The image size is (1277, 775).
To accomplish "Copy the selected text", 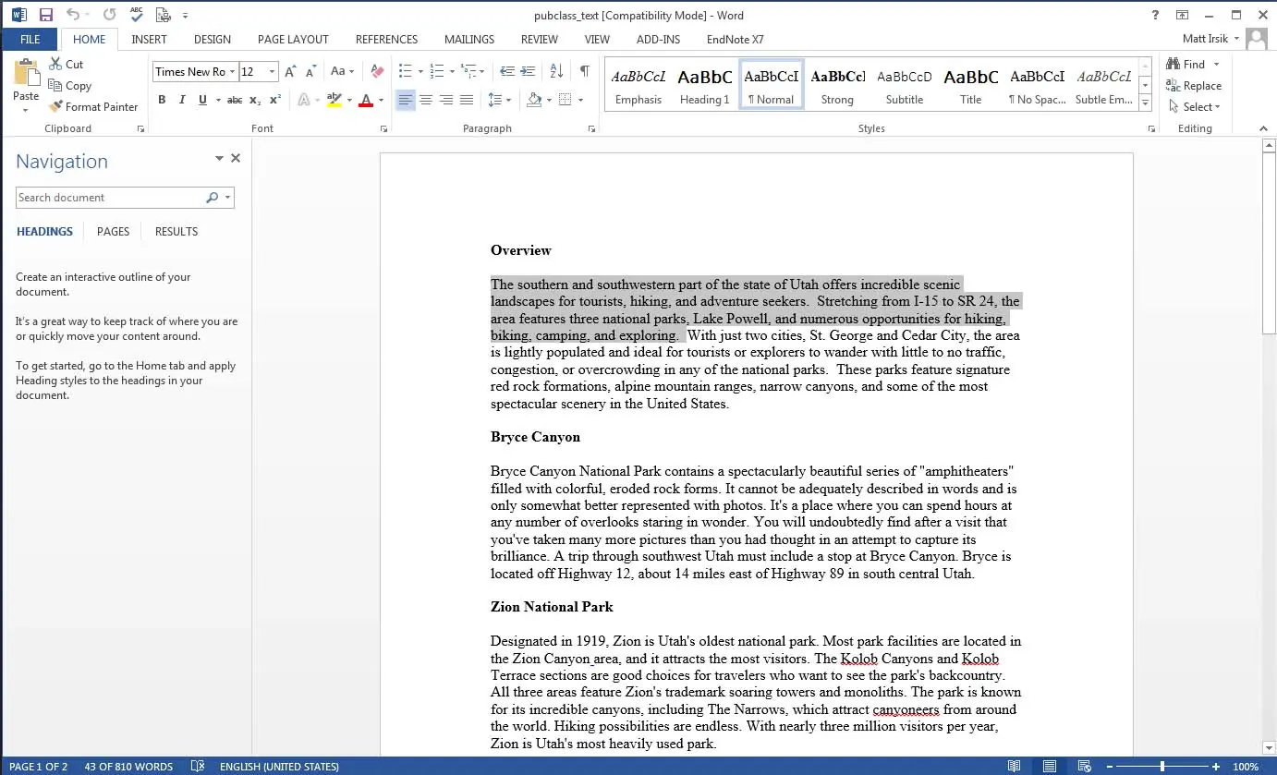I will click(70, 85).
